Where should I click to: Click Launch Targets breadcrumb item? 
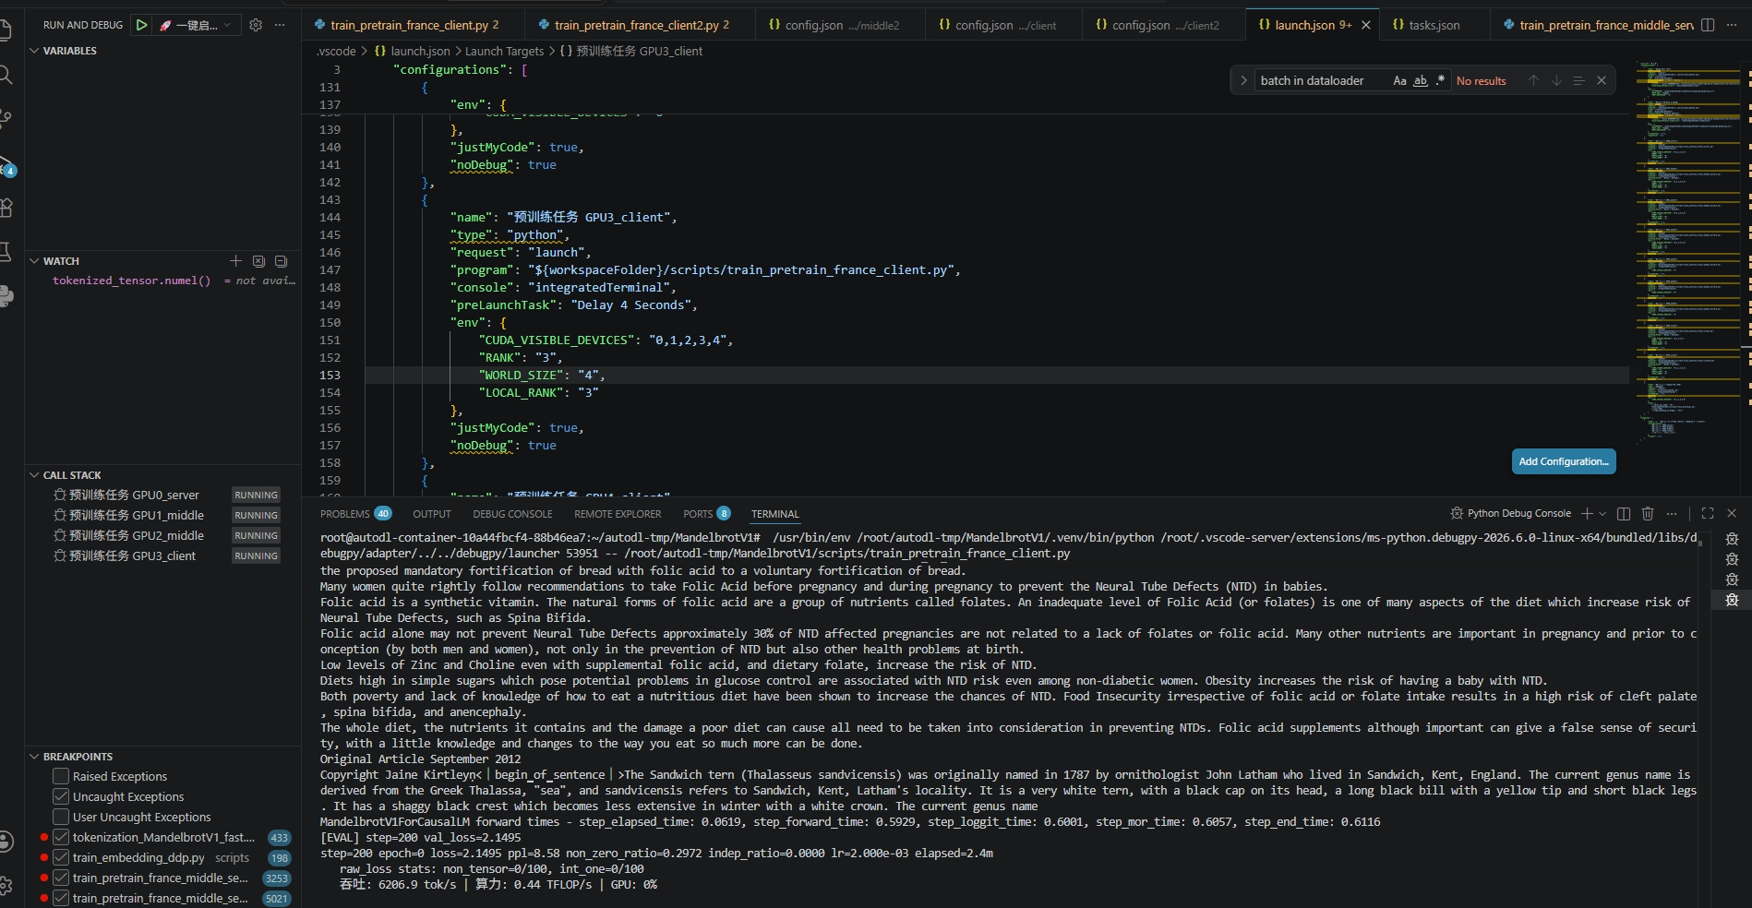[504, 52]
